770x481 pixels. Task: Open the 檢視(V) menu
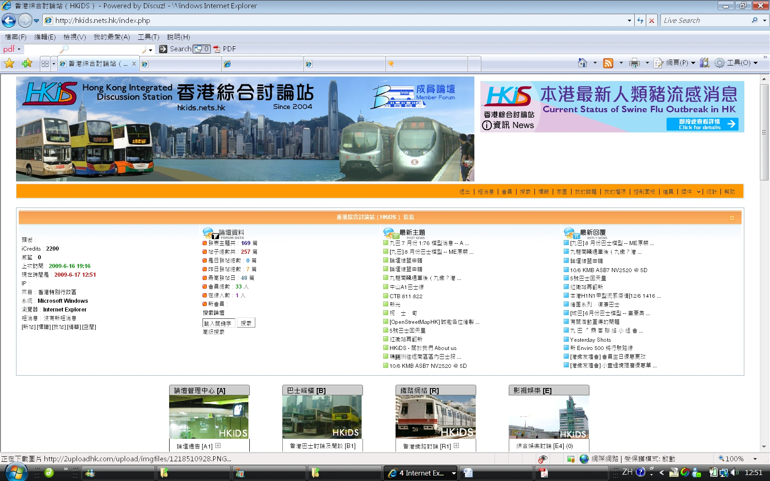point(75,37)
